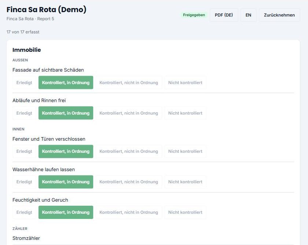Mark Wasserhähne laufen lassen 'Nicht kontrolliert'
308x245 pixels.
pyautogui.click(x=185, y=182)
